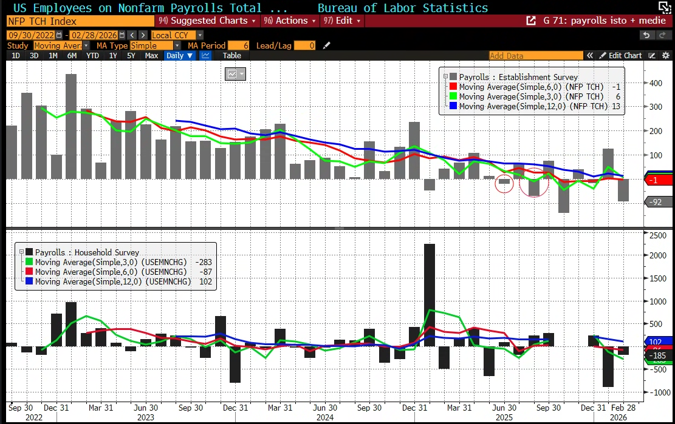Expand the Local CCY currency dropdown
The width and height of the screenshot is (675, 424).
[200, 35]
